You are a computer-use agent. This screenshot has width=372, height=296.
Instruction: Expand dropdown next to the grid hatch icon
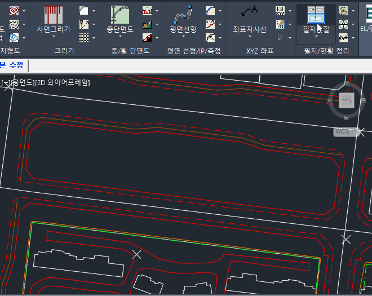(94, 38)
